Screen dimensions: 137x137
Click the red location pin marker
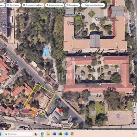pyautogui.click(x=60, y=111)
